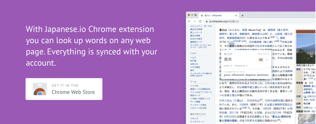
Task: Open the ウィキデータ項目 link
Action: (198, 105)
